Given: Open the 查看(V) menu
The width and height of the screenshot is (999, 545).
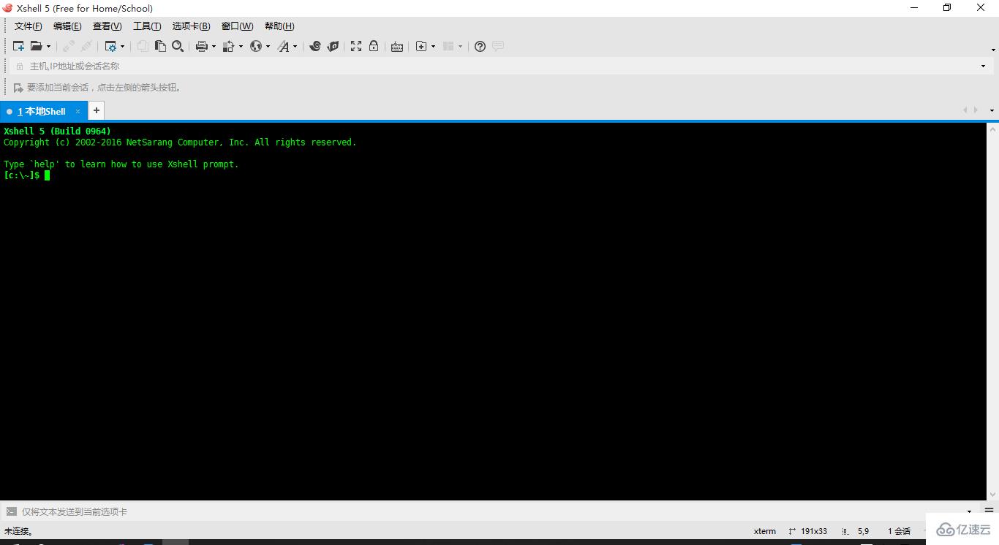Looking at the screenshot, I should pyautogui.click(x=107, y=26).
